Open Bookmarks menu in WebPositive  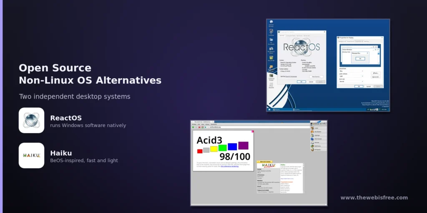click(214, 124)
